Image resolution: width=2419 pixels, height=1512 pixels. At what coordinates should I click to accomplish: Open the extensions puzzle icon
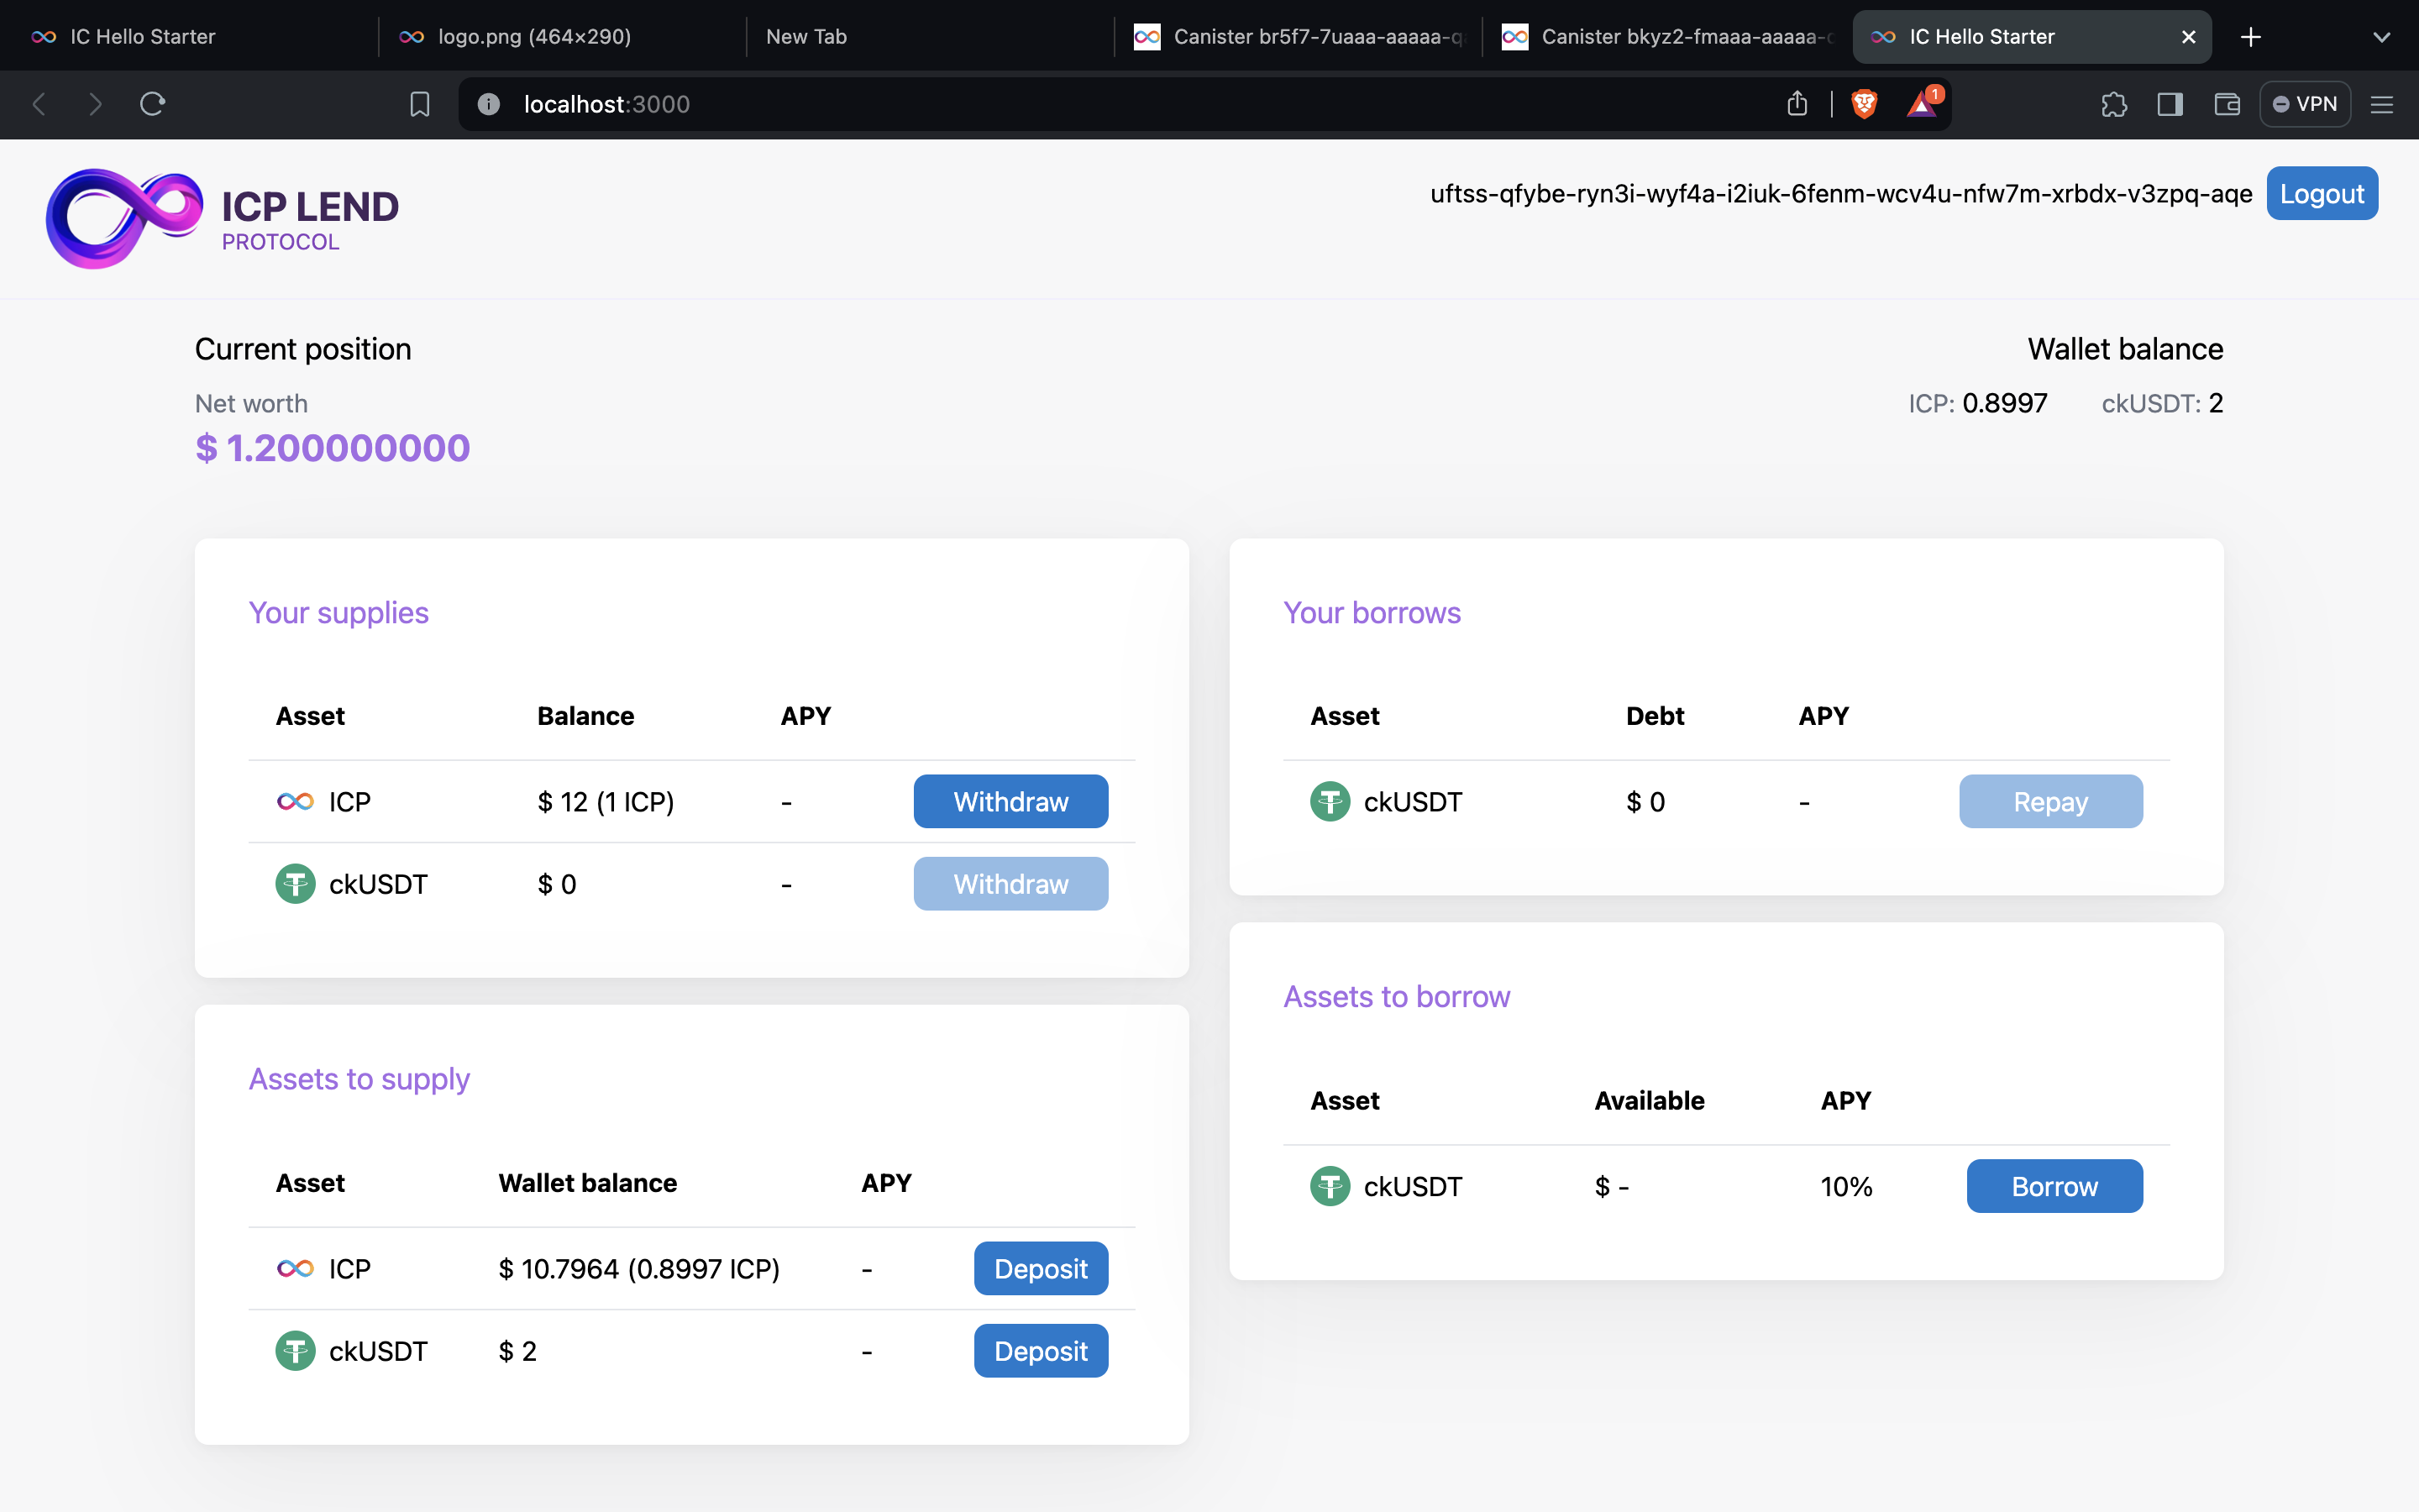(x=2113, y=104)
